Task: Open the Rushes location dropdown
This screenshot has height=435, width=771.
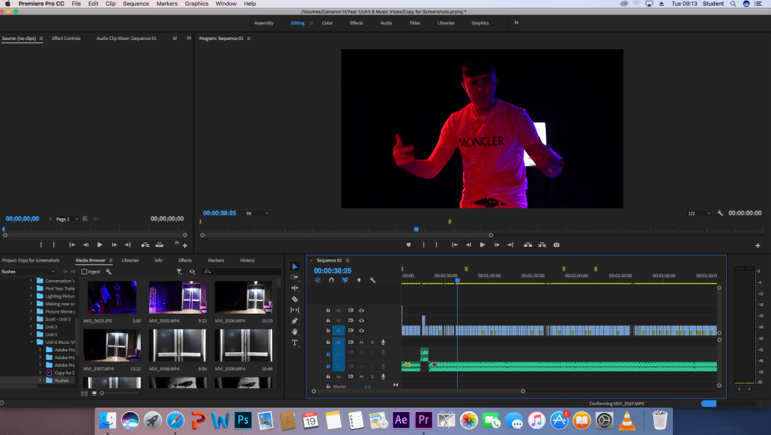Action: [x=28, y=272]
